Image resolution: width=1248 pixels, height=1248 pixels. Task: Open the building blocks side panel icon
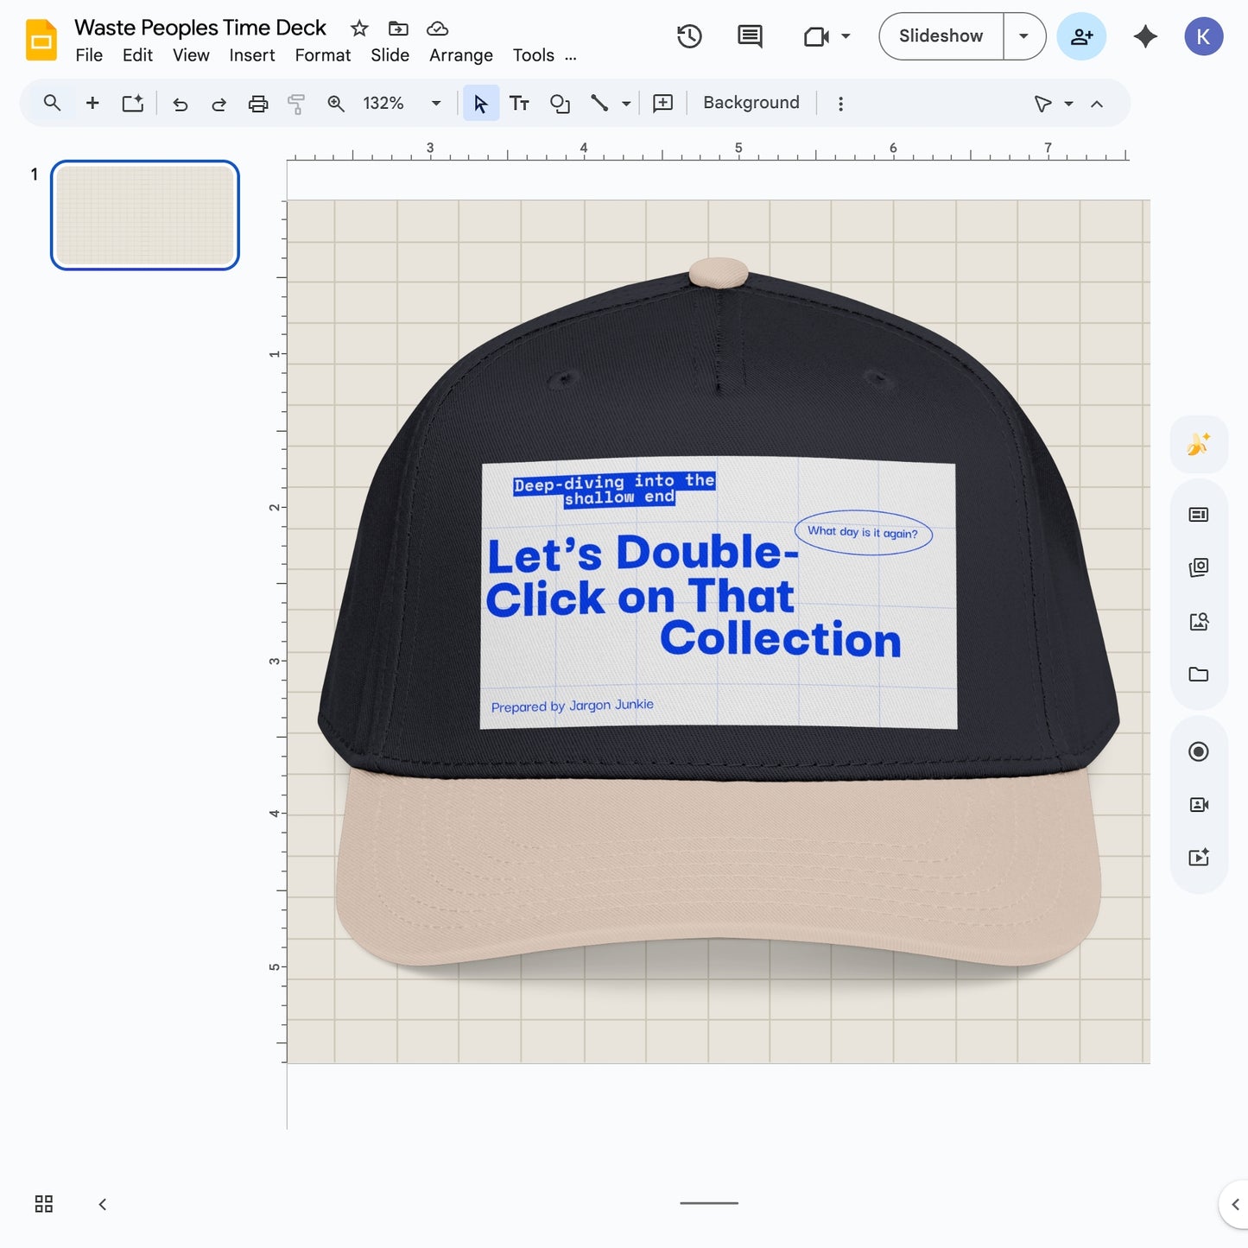tap(1199, 567)
